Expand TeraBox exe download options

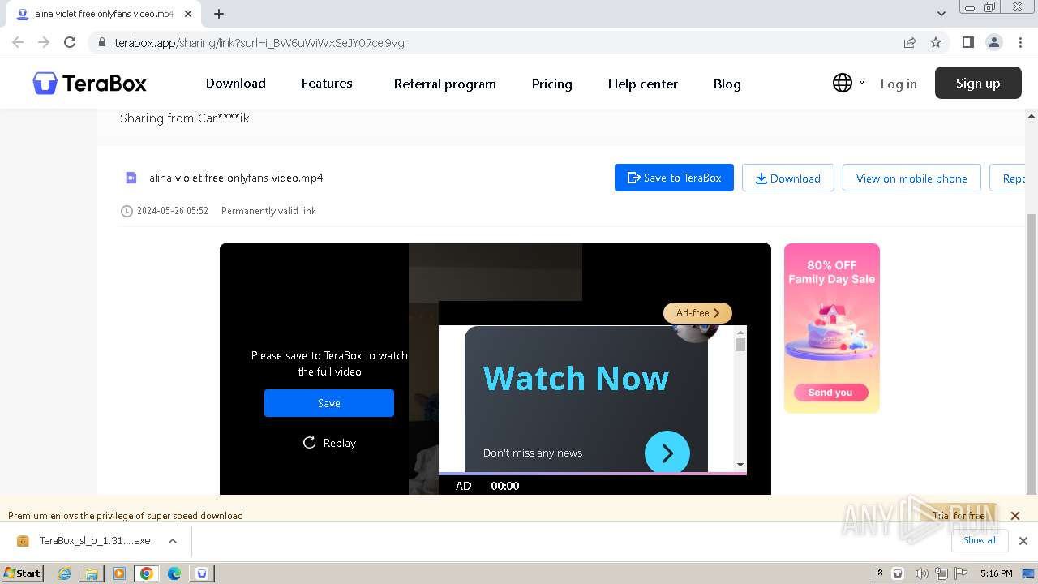click(x=173, y=541)
